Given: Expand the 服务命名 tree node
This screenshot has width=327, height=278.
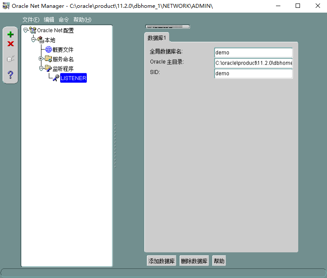Looking at the screenshot, I should (41, 59).
